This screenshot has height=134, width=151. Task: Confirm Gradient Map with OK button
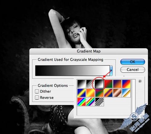pos(133,62)
